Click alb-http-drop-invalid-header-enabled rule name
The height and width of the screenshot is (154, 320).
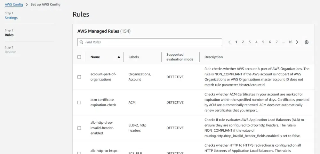click(x=102, y=128)
